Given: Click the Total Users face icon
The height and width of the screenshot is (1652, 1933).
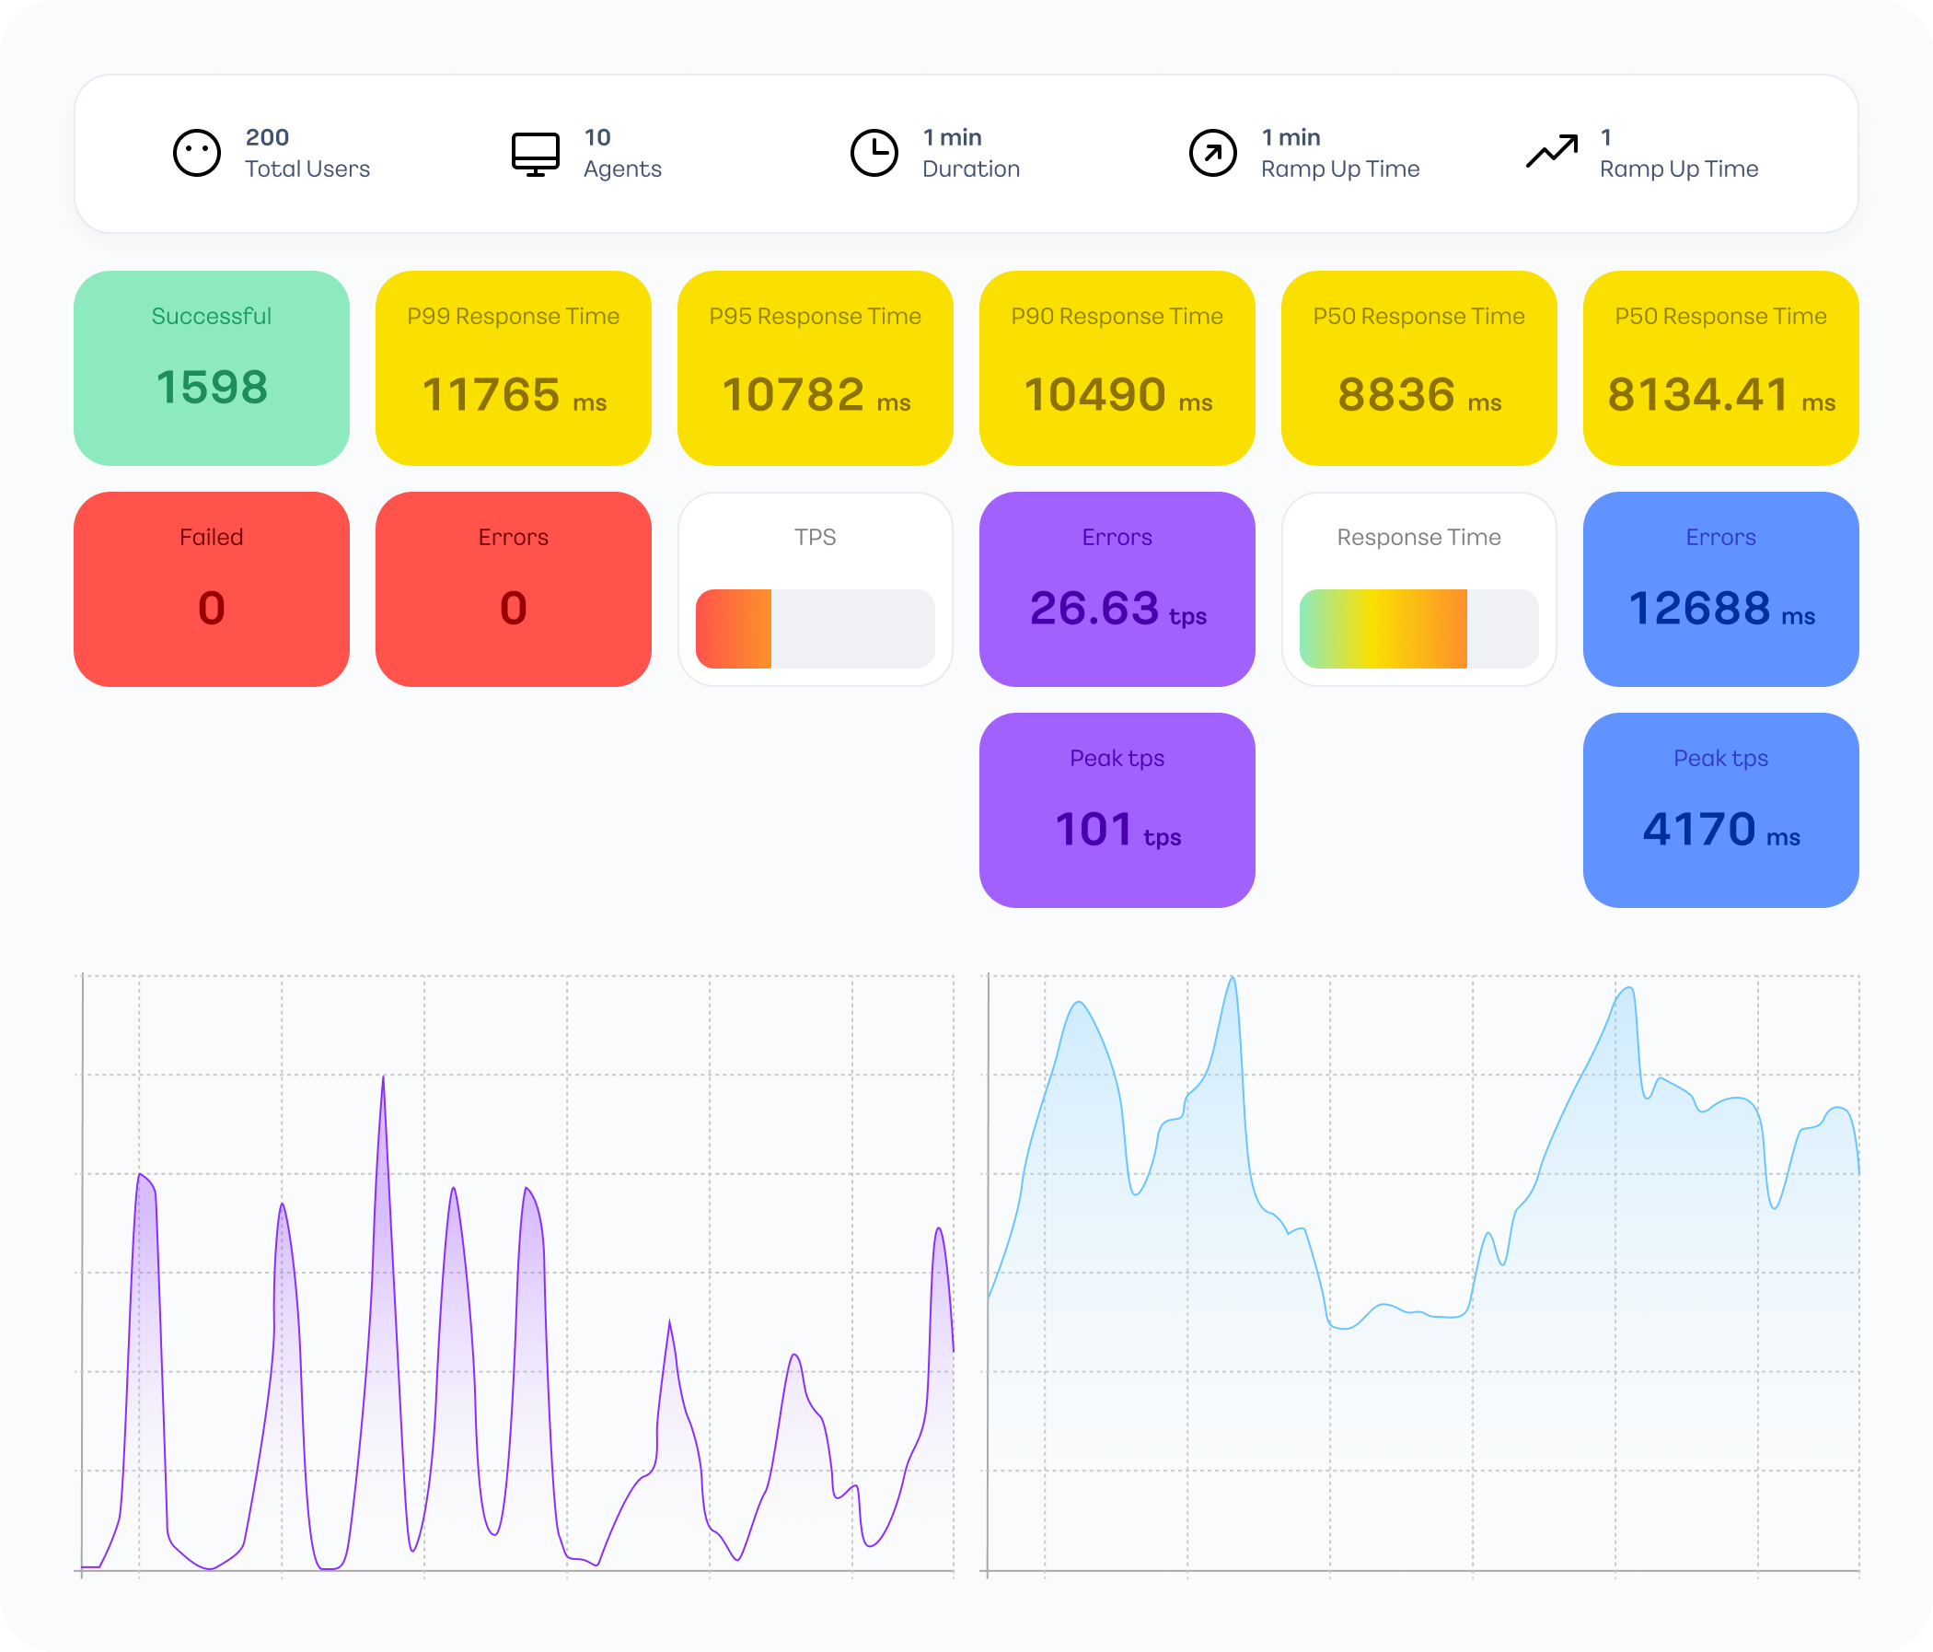Looking at the screenshot, I should tap(197, 153).
